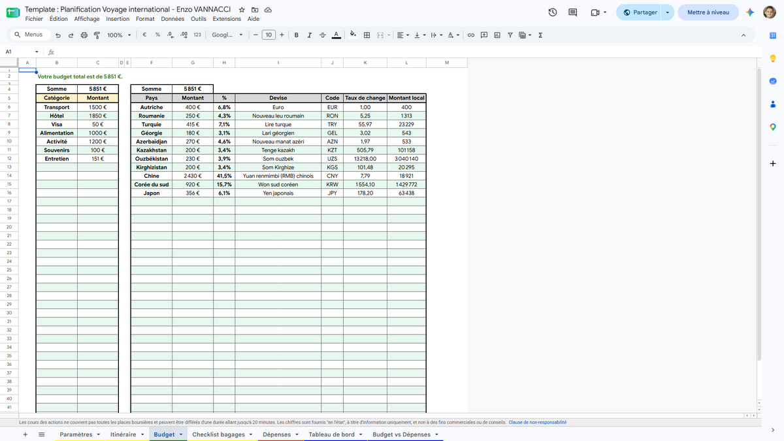Format the cell as percent
The width and height of the screenshot is (784, 441).
pos(157,35)
